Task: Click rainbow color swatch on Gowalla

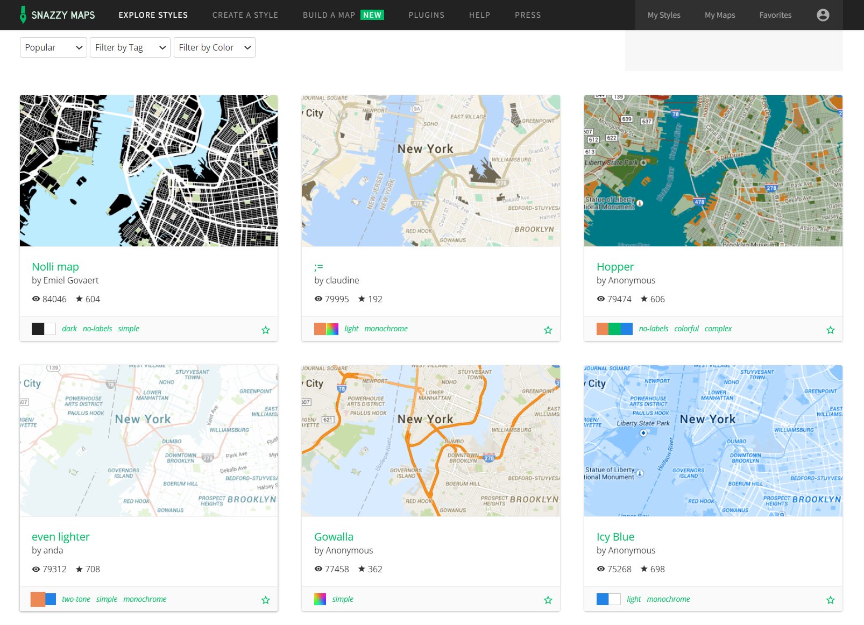Action: [x=320, y=599]
